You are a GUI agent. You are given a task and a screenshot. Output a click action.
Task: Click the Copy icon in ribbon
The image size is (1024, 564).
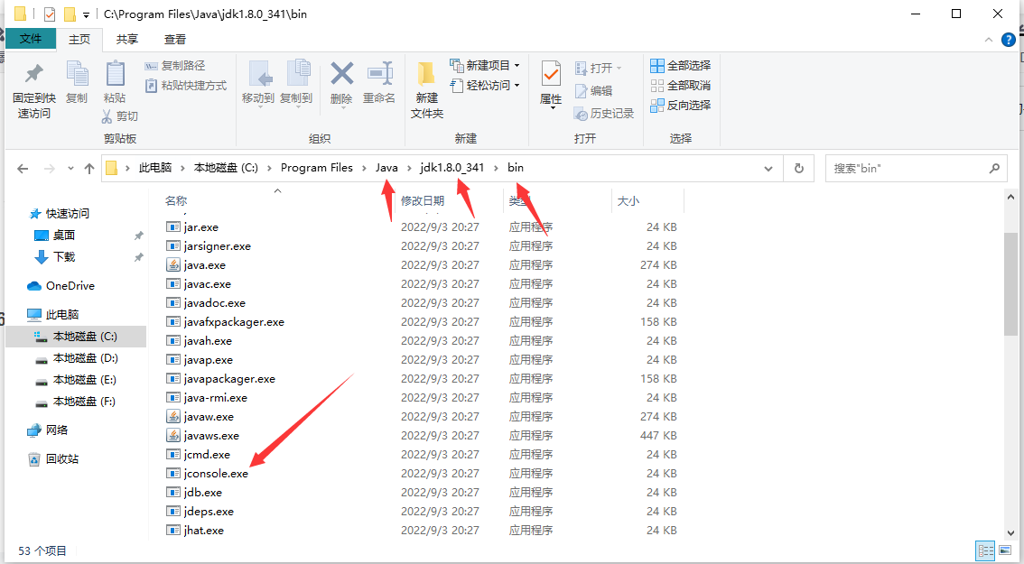[x=77, y=73]
